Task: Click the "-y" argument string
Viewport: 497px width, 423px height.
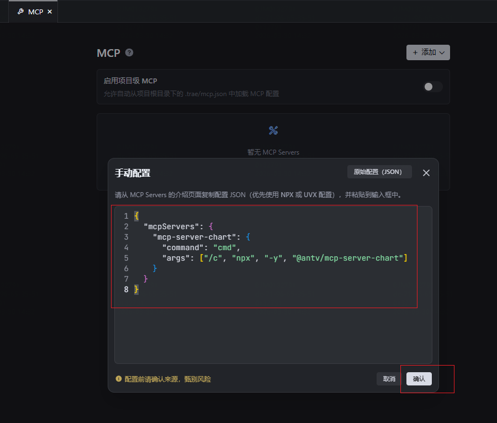Action: [273, 258]
